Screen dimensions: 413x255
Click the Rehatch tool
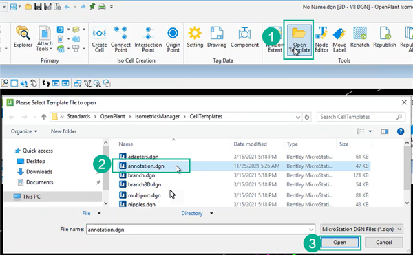[x=360, y=37]
